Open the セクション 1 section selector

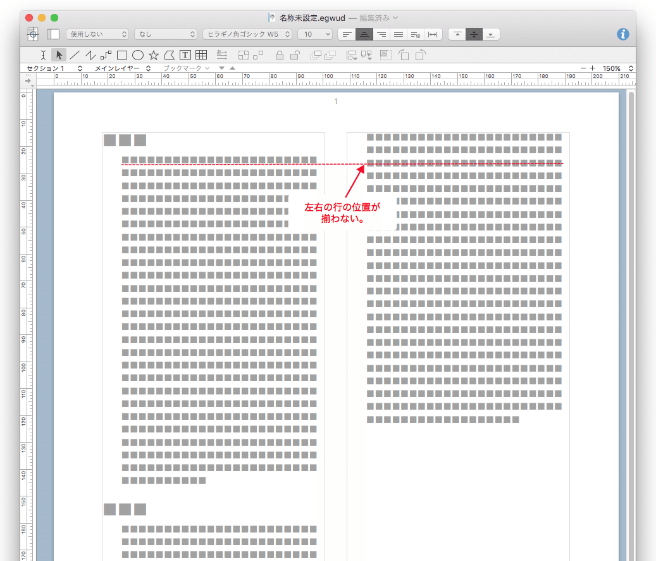(54, 68)
